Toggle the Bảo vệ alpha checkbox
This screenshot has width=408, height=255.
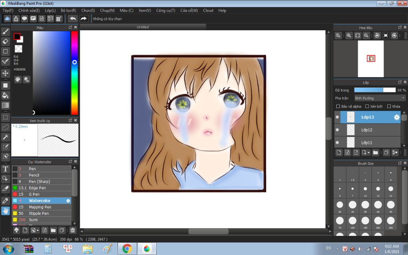(338, 106)
